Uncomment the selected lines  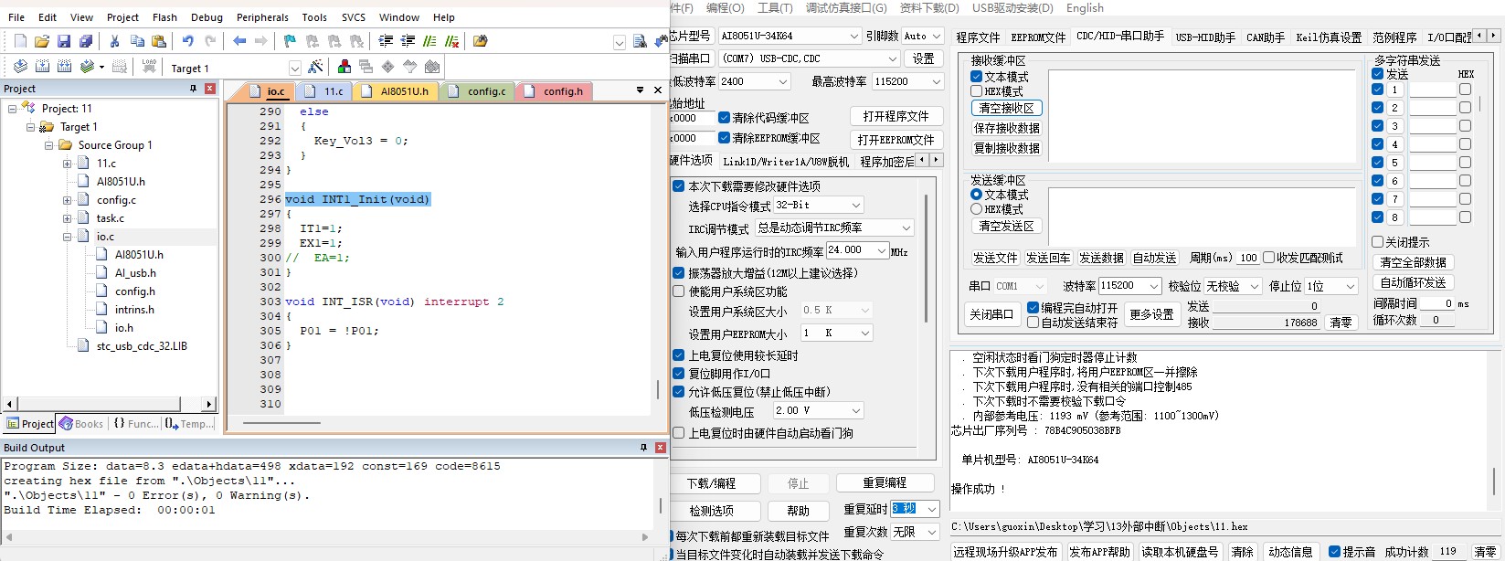click(x=452, y=41)
